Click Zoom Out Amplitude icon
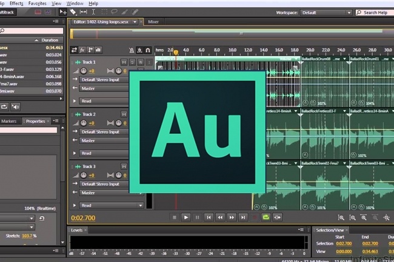The image size is (394, 262). pyautogui.click(x=353, y=218)
